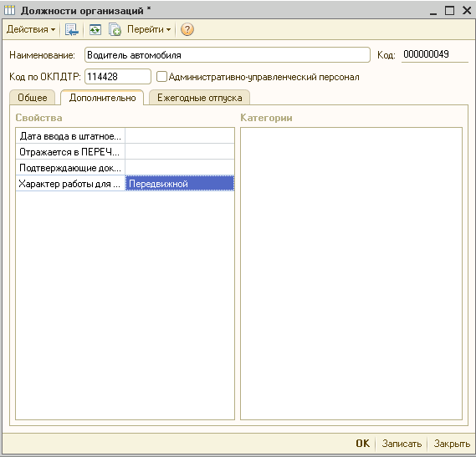Image resolution: width=476 pixels, height=457 pixels.
Task: Open the Действия dropdown menu
Action: click(x=31, y=29)
